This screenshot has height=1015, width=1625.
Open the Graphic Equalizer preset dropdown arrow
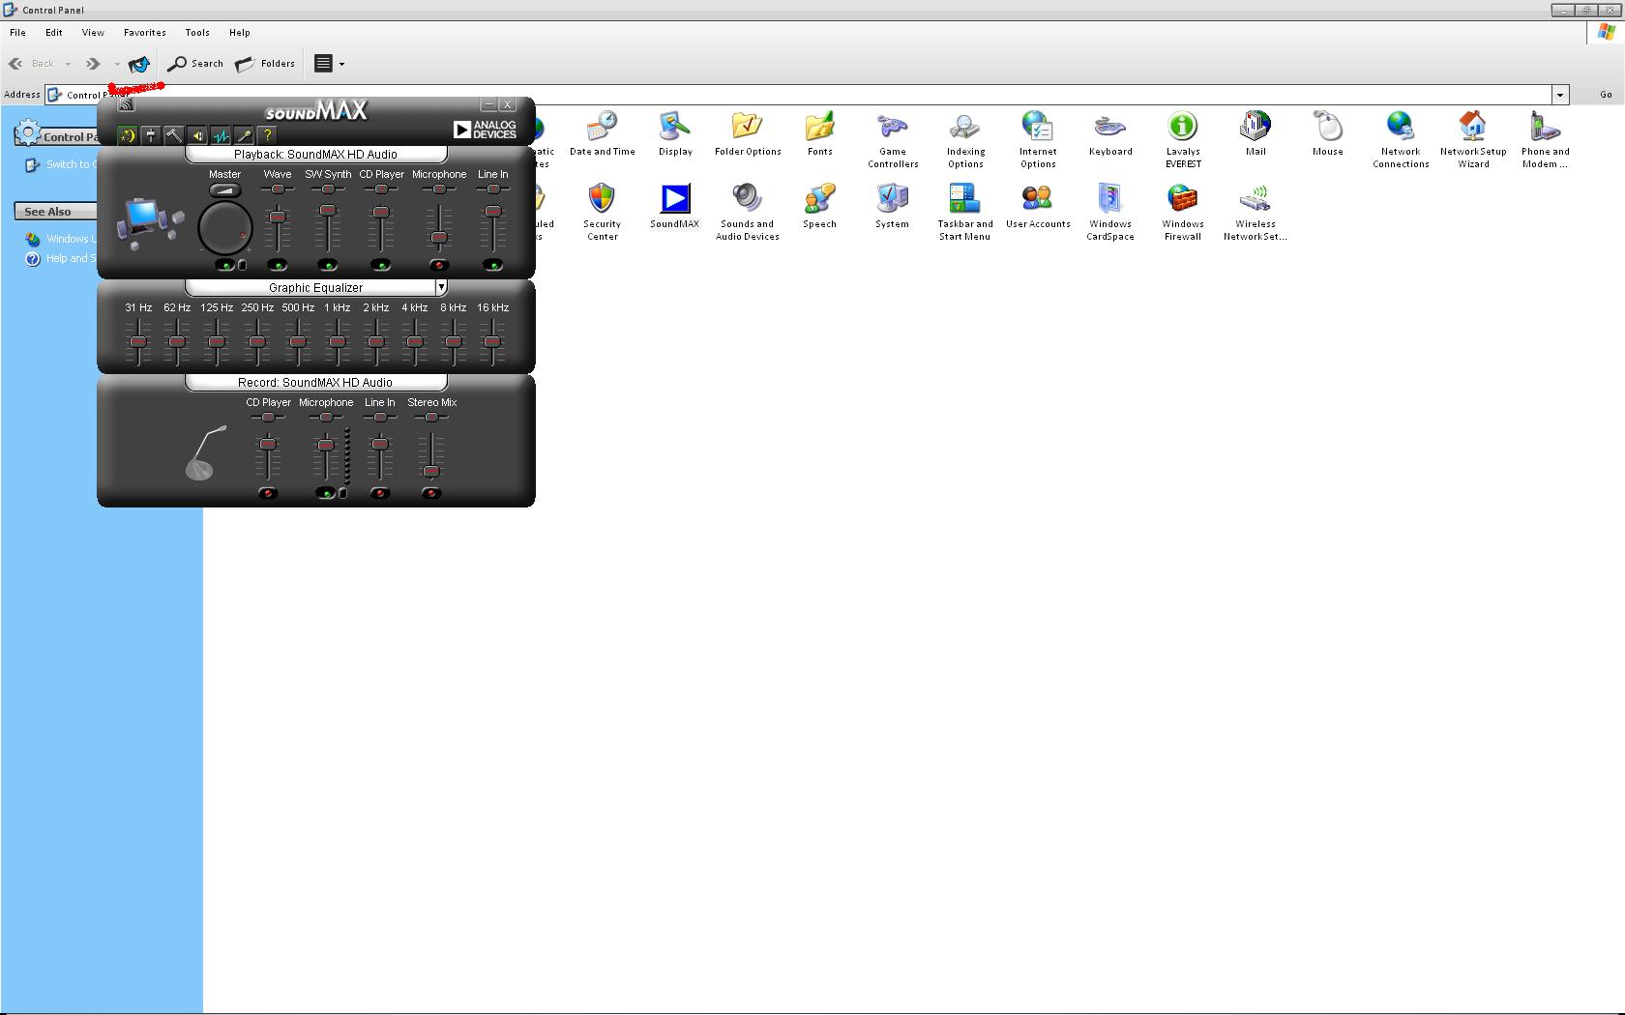pos(441,287)
